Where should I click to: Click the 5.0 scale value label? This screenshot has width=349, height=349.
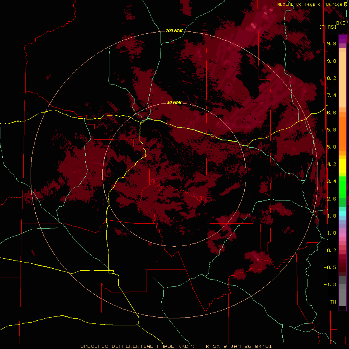(x=332, y=147)
